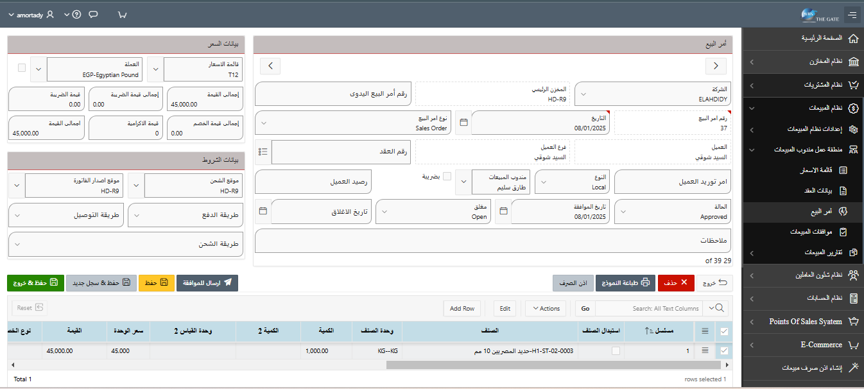Check the استبدال الصنف checkbox on the grid row
Viewport: 864px width, 389px height.
click(614, 350)
